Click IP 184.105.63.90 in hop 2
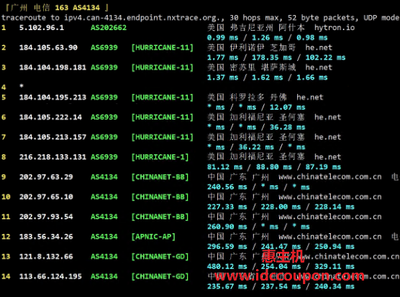This screenshot has height=297, width=400. [x=48, y=47]
